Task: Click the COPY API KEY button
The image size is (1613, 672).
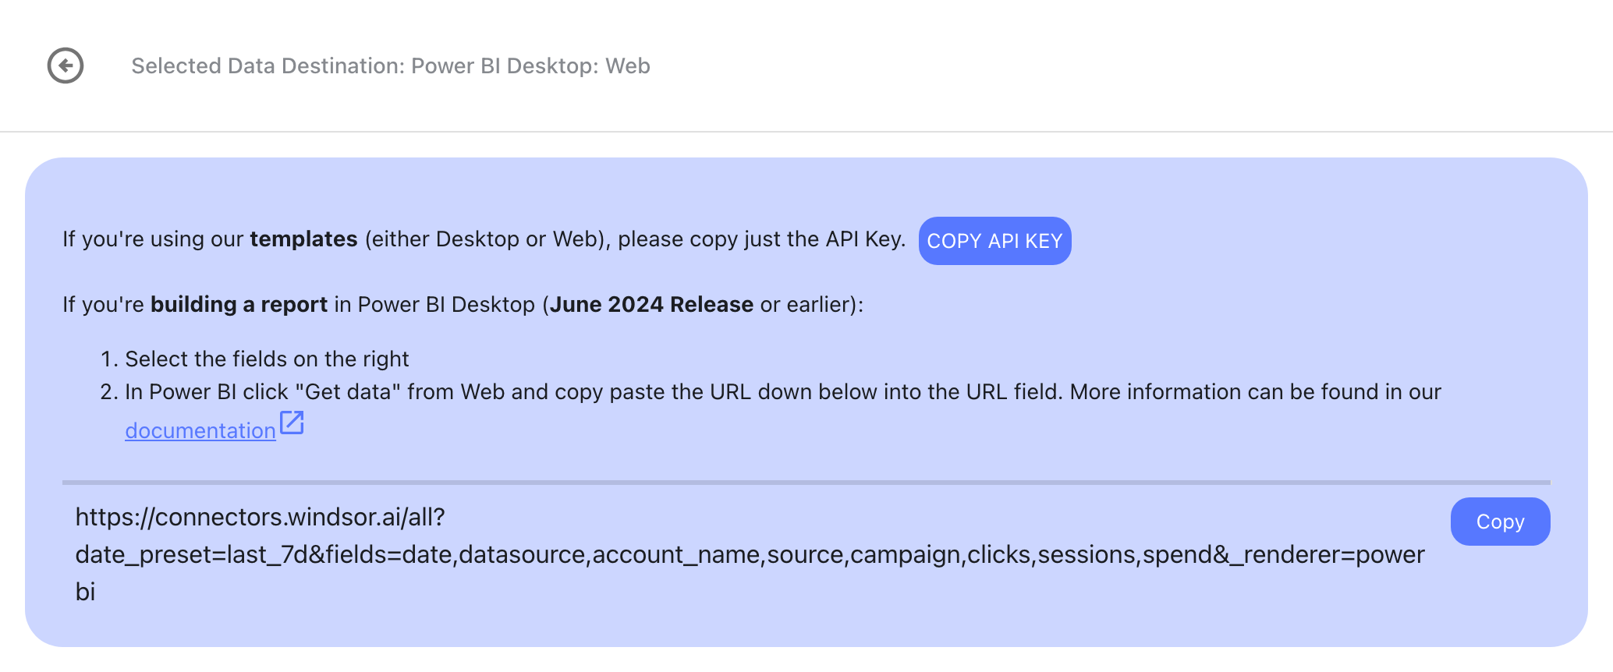Action: click(x=994, y=241)
